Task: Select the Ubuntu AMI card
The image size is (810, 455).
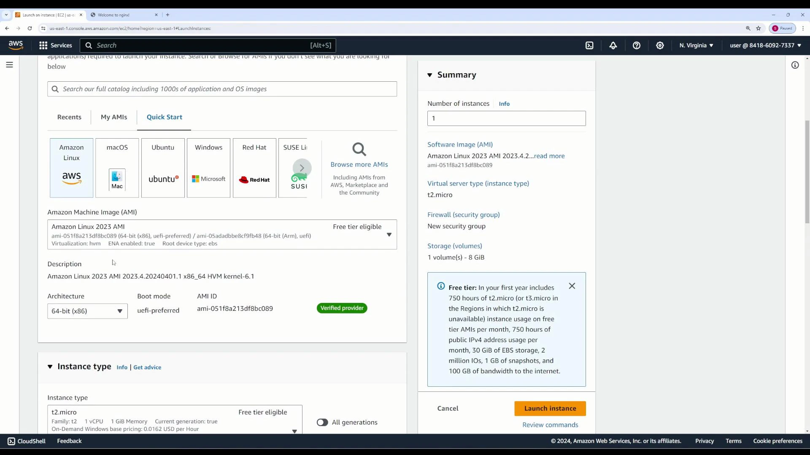Action: click(x=163, y=167)
